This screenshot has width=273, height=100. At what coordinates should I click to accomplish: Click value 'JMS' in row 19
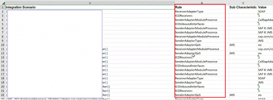[x=261, y=82]
